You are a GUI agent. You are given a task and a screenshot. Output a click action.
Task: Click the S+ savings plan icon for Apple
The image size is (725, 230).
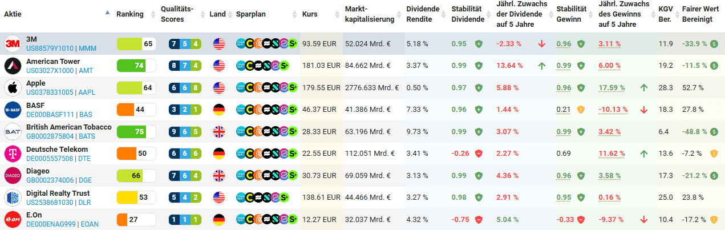(x=293, y=88)
